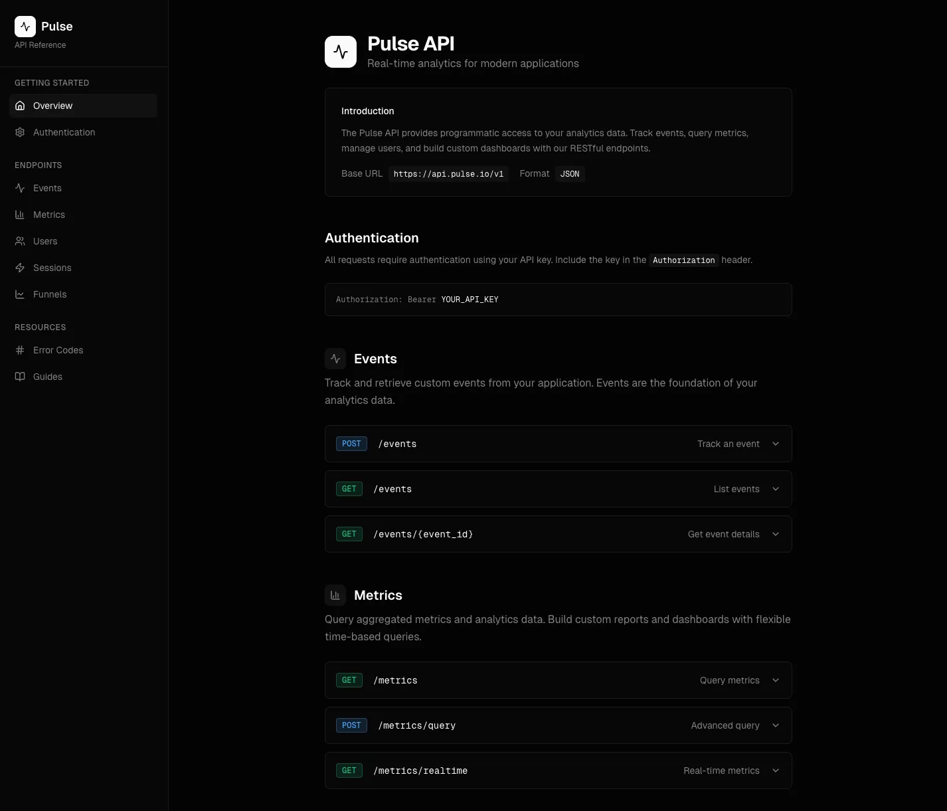947x811 pixels.
Task: Select Events in the sidebar navigation
Action: 83,188
